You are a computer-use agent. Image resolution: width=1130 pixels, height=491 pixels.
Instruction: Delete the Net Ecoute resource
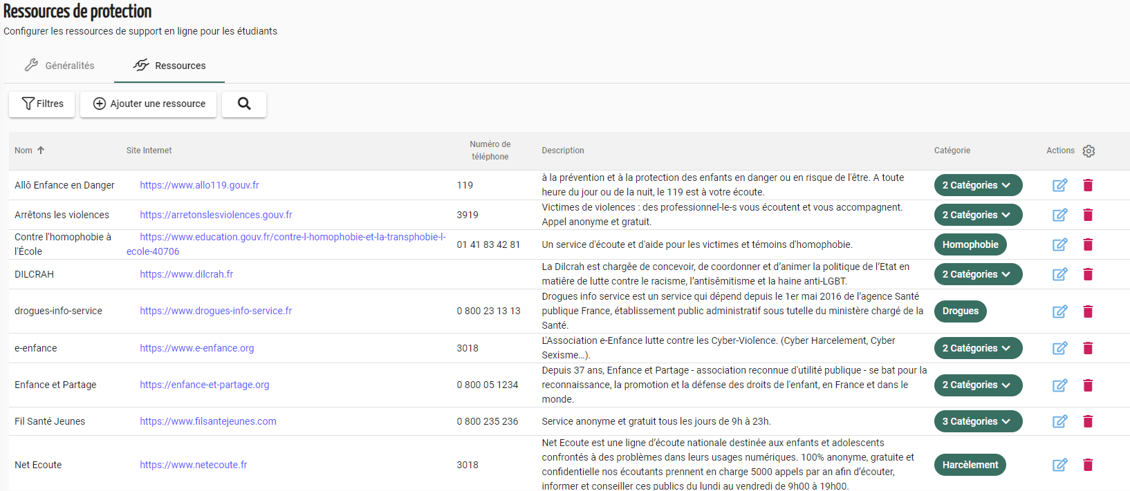pos(1088,465)
